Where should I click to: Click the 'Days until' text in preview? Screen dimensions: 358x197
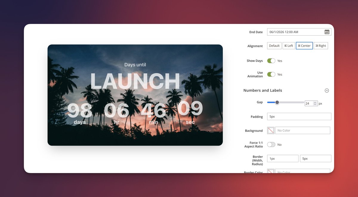tap(135, 65)
